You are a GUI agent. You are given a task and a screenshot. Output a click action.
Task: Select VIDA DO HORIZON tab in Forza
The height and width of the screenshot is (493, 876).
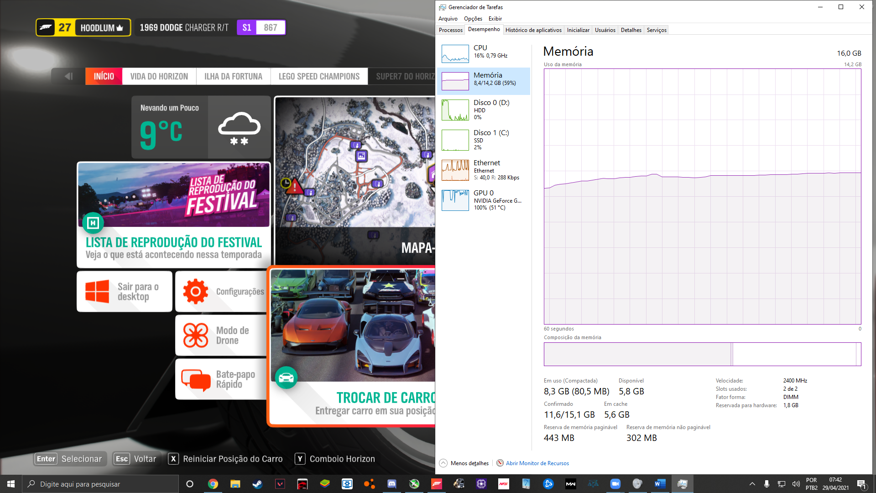[x=159, y=76]
